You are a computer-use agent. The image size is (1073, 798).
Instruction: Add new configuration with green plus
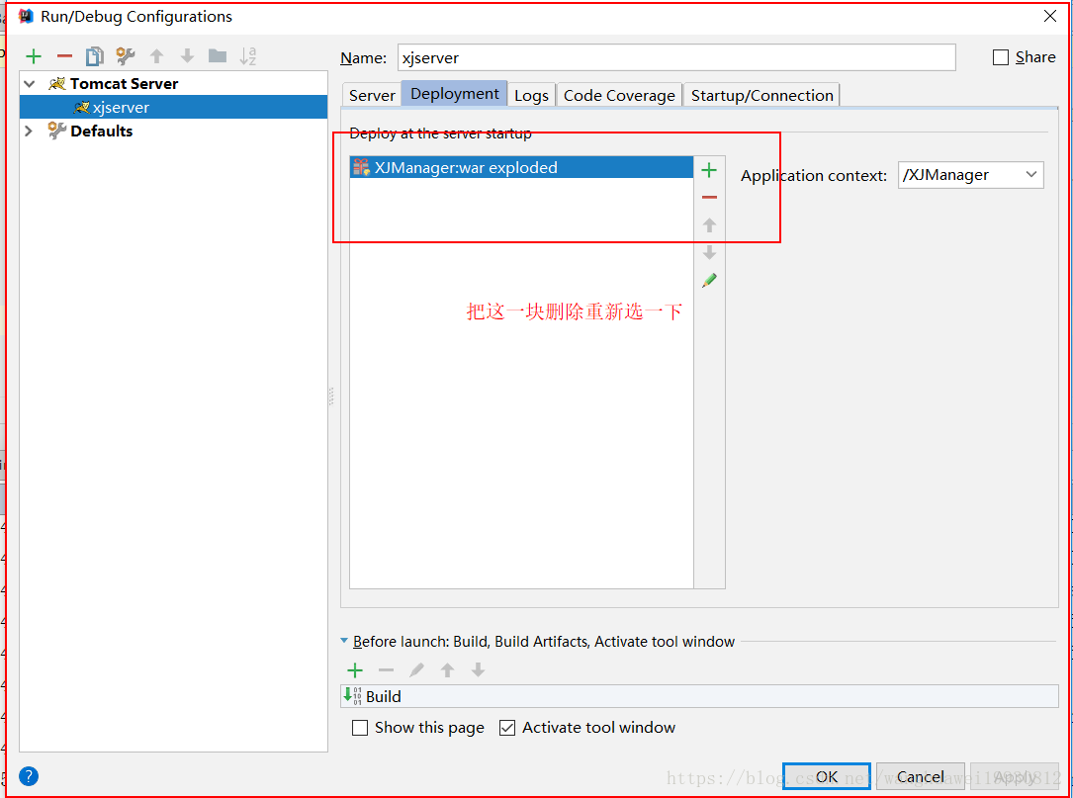pos(34,56)
